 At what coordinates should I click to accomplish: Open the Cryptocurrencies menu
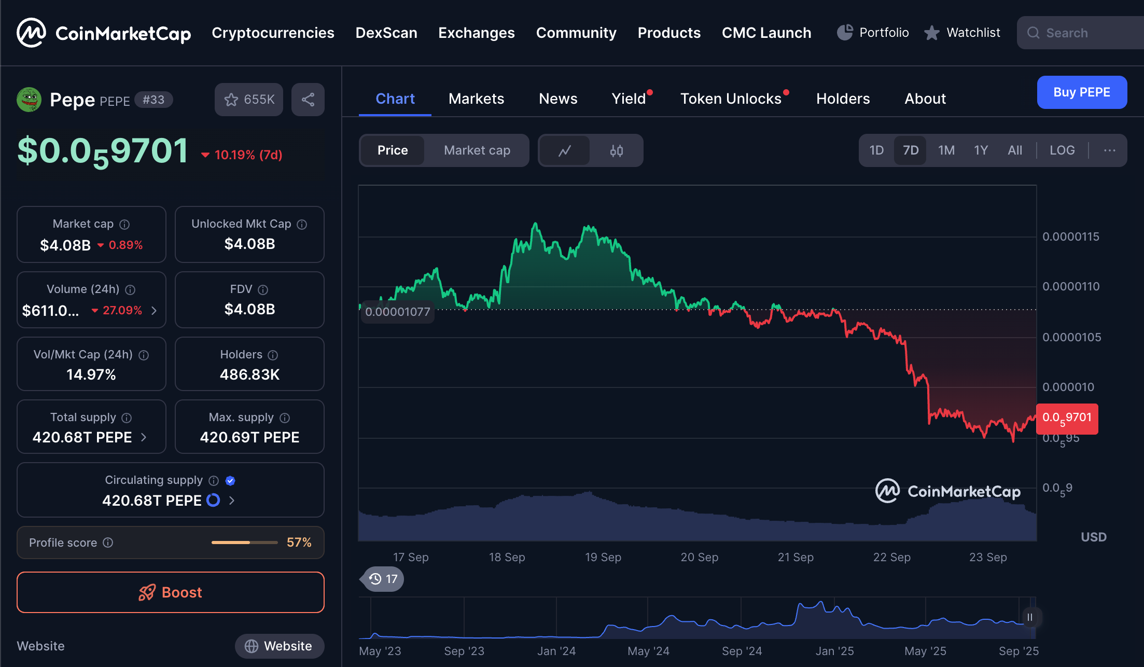pos(273,33)
